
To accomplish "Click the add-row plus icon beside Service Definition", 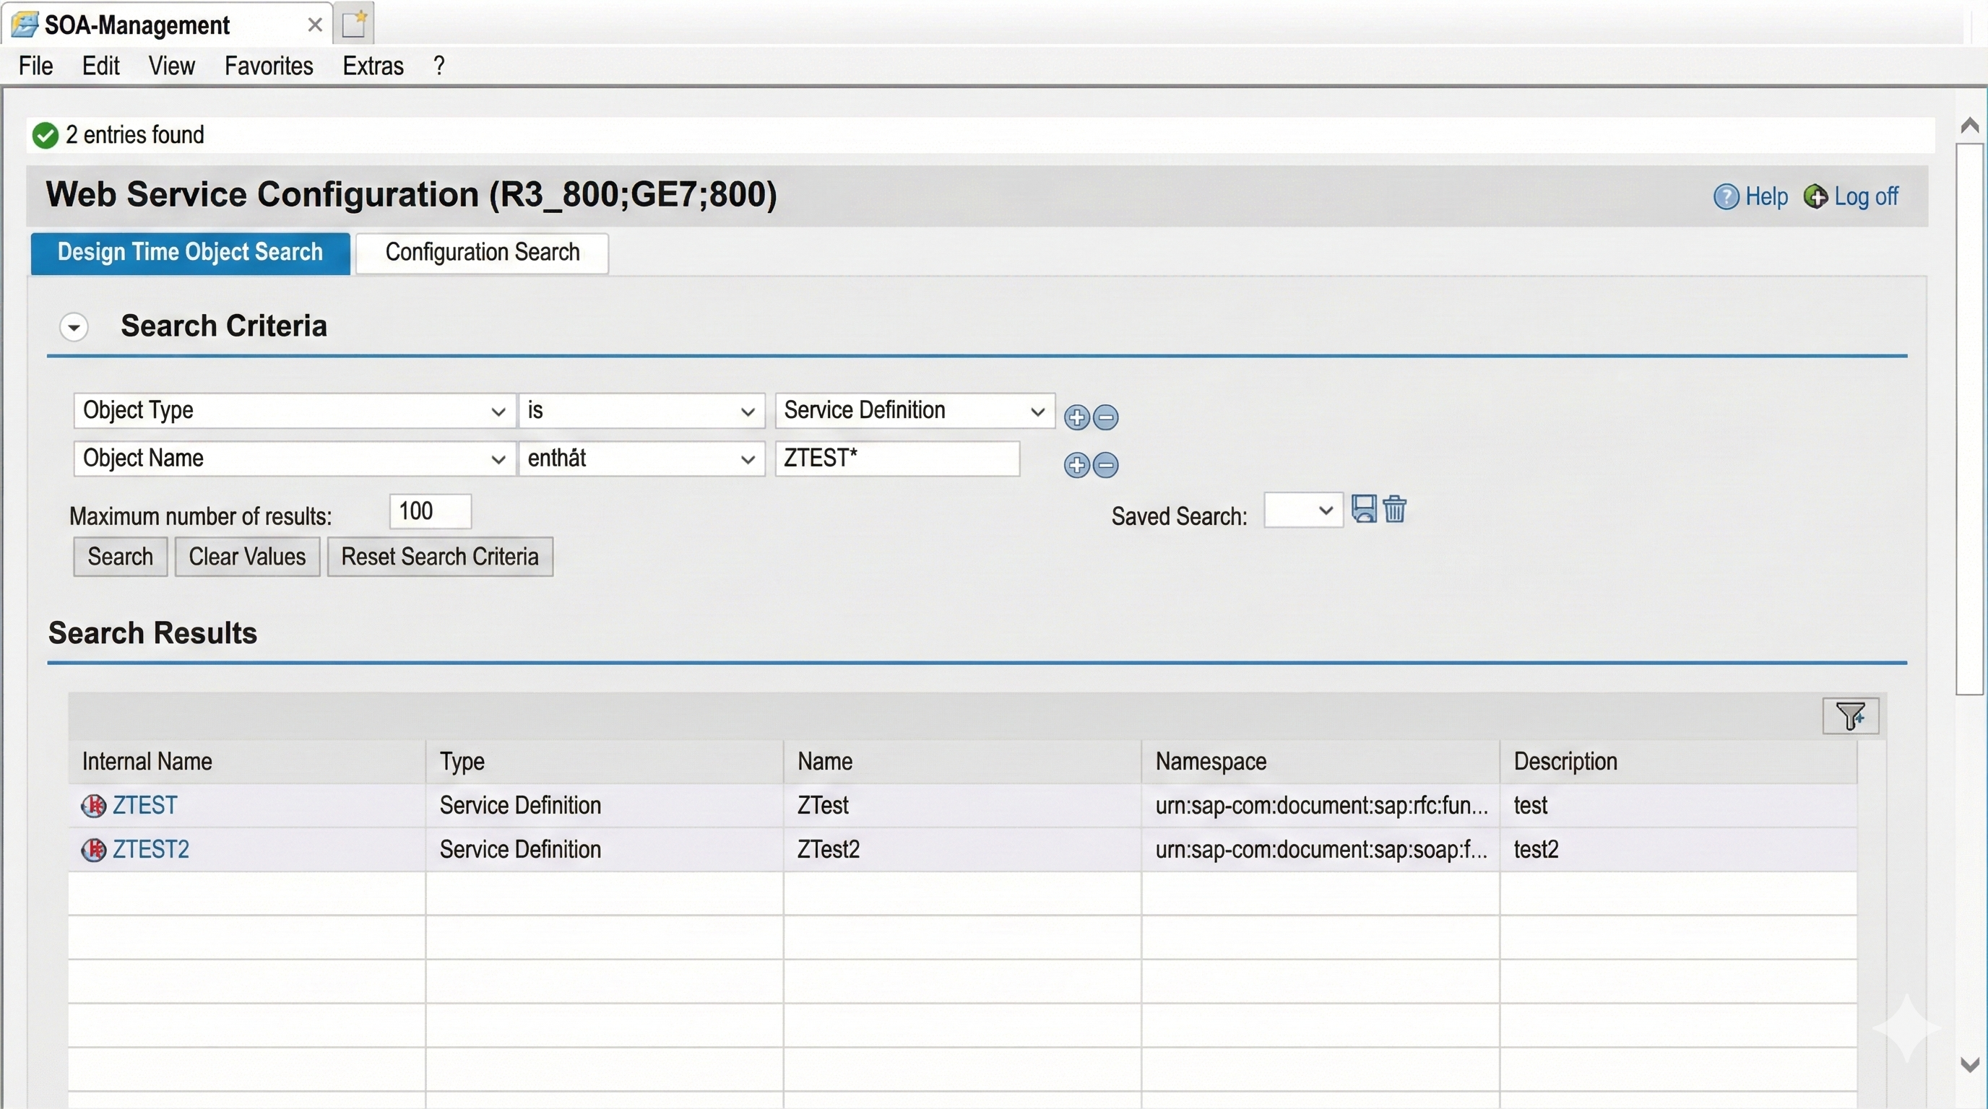I will click(x=1076, y=417).
